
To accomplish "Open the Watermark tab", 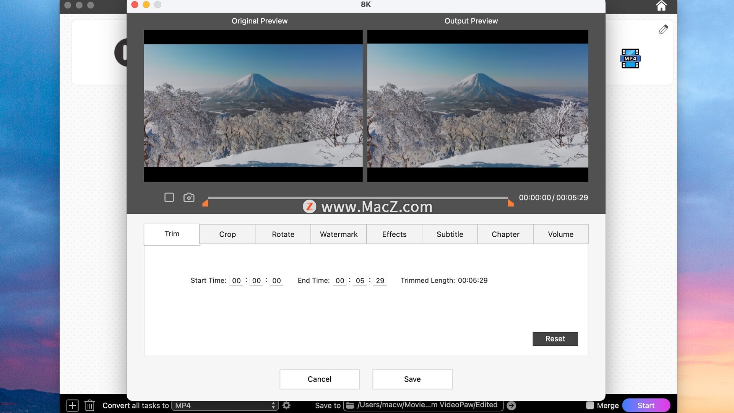I will [339, 234].
